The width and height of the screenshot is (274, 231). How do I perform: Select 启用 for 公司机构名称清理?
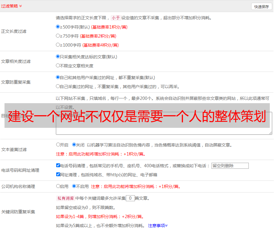pos(58,186)
